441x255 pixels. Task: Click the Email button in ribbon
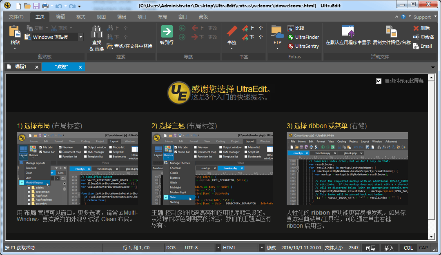422,46
